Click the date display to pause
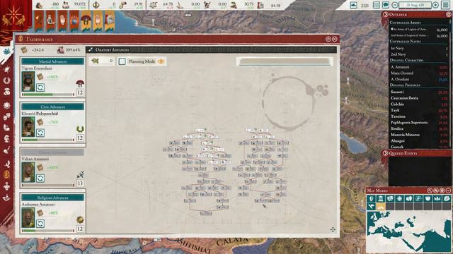Viewport: 453px width, 254px height. (415, 5)
